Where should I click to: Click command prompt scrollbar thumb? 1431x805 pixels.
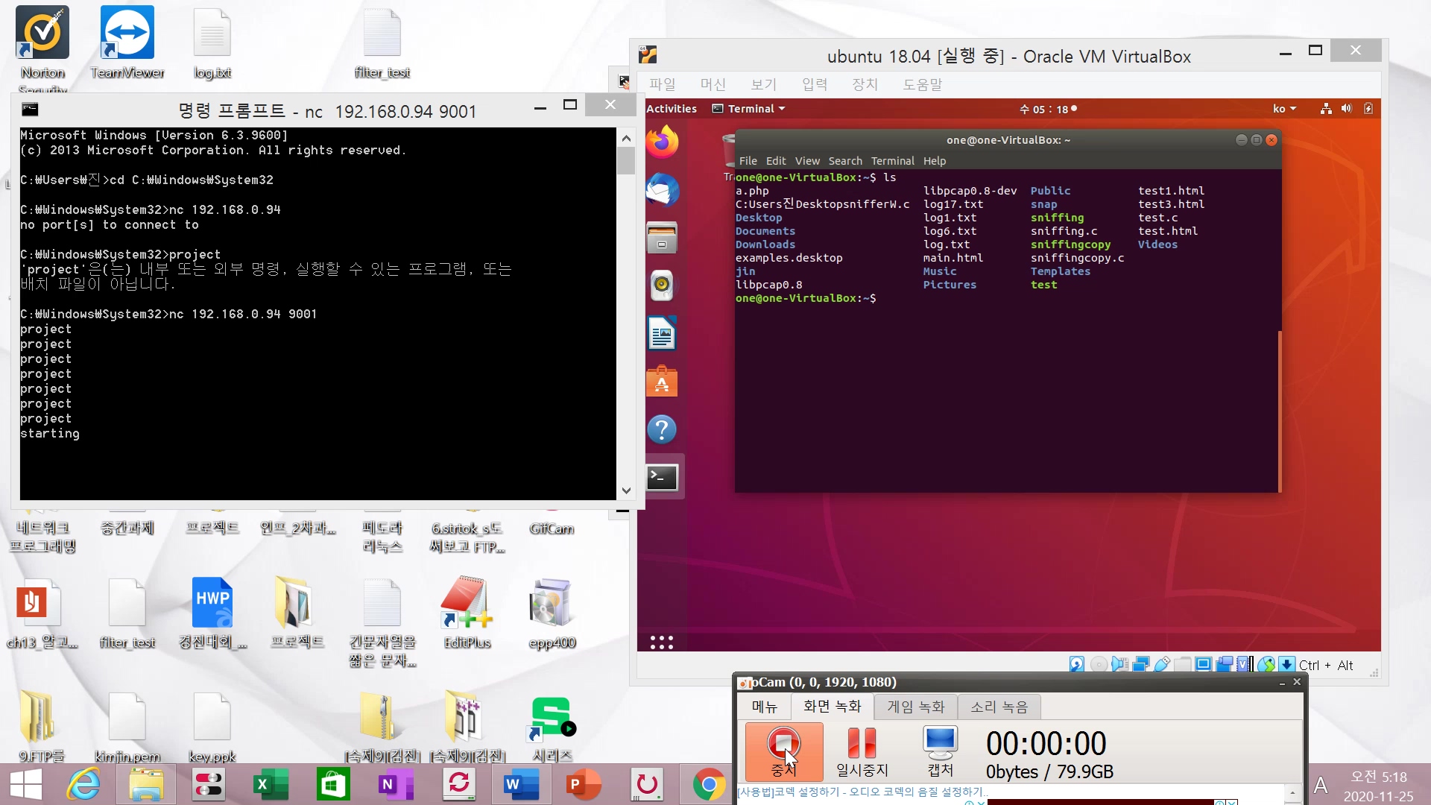[x=626, y=160]
